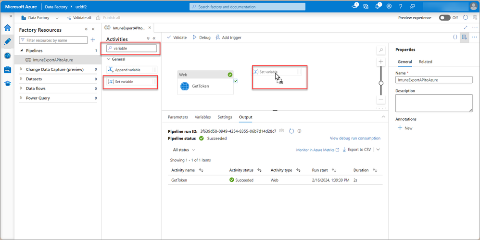Copy the Pipeline run ID
The image size is (480, 240).
point(281,131)
